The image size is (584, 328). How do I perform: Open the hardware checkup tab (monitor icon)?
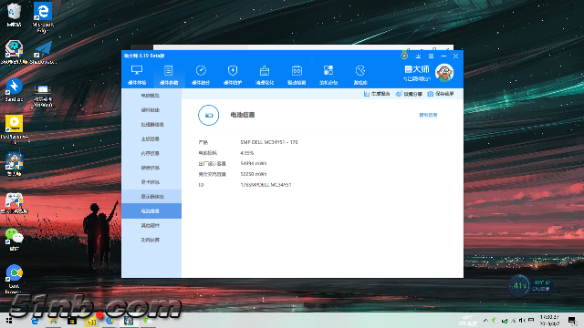[x=137, y=75]
